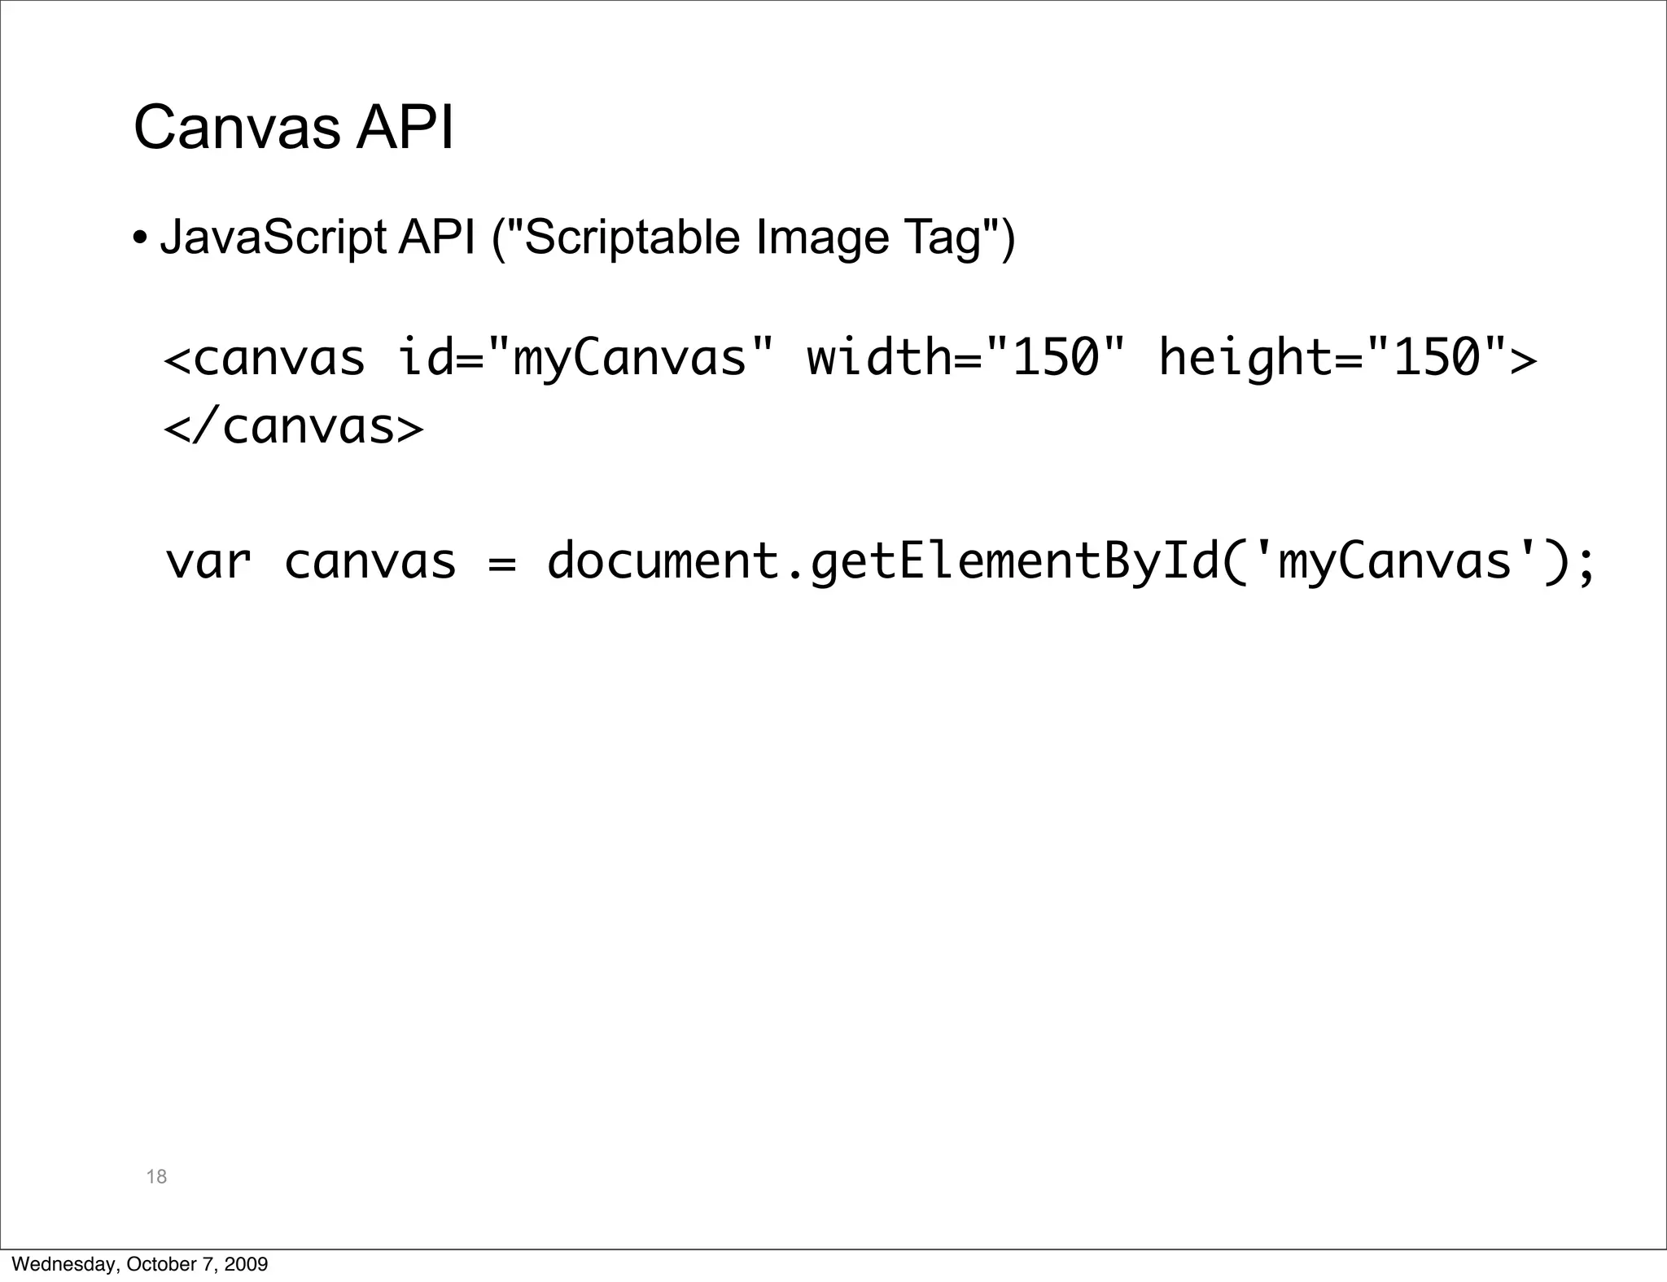Click the height="150" attribute
This screenshot has width=1667, height=1282.
tap(1332, 359)
